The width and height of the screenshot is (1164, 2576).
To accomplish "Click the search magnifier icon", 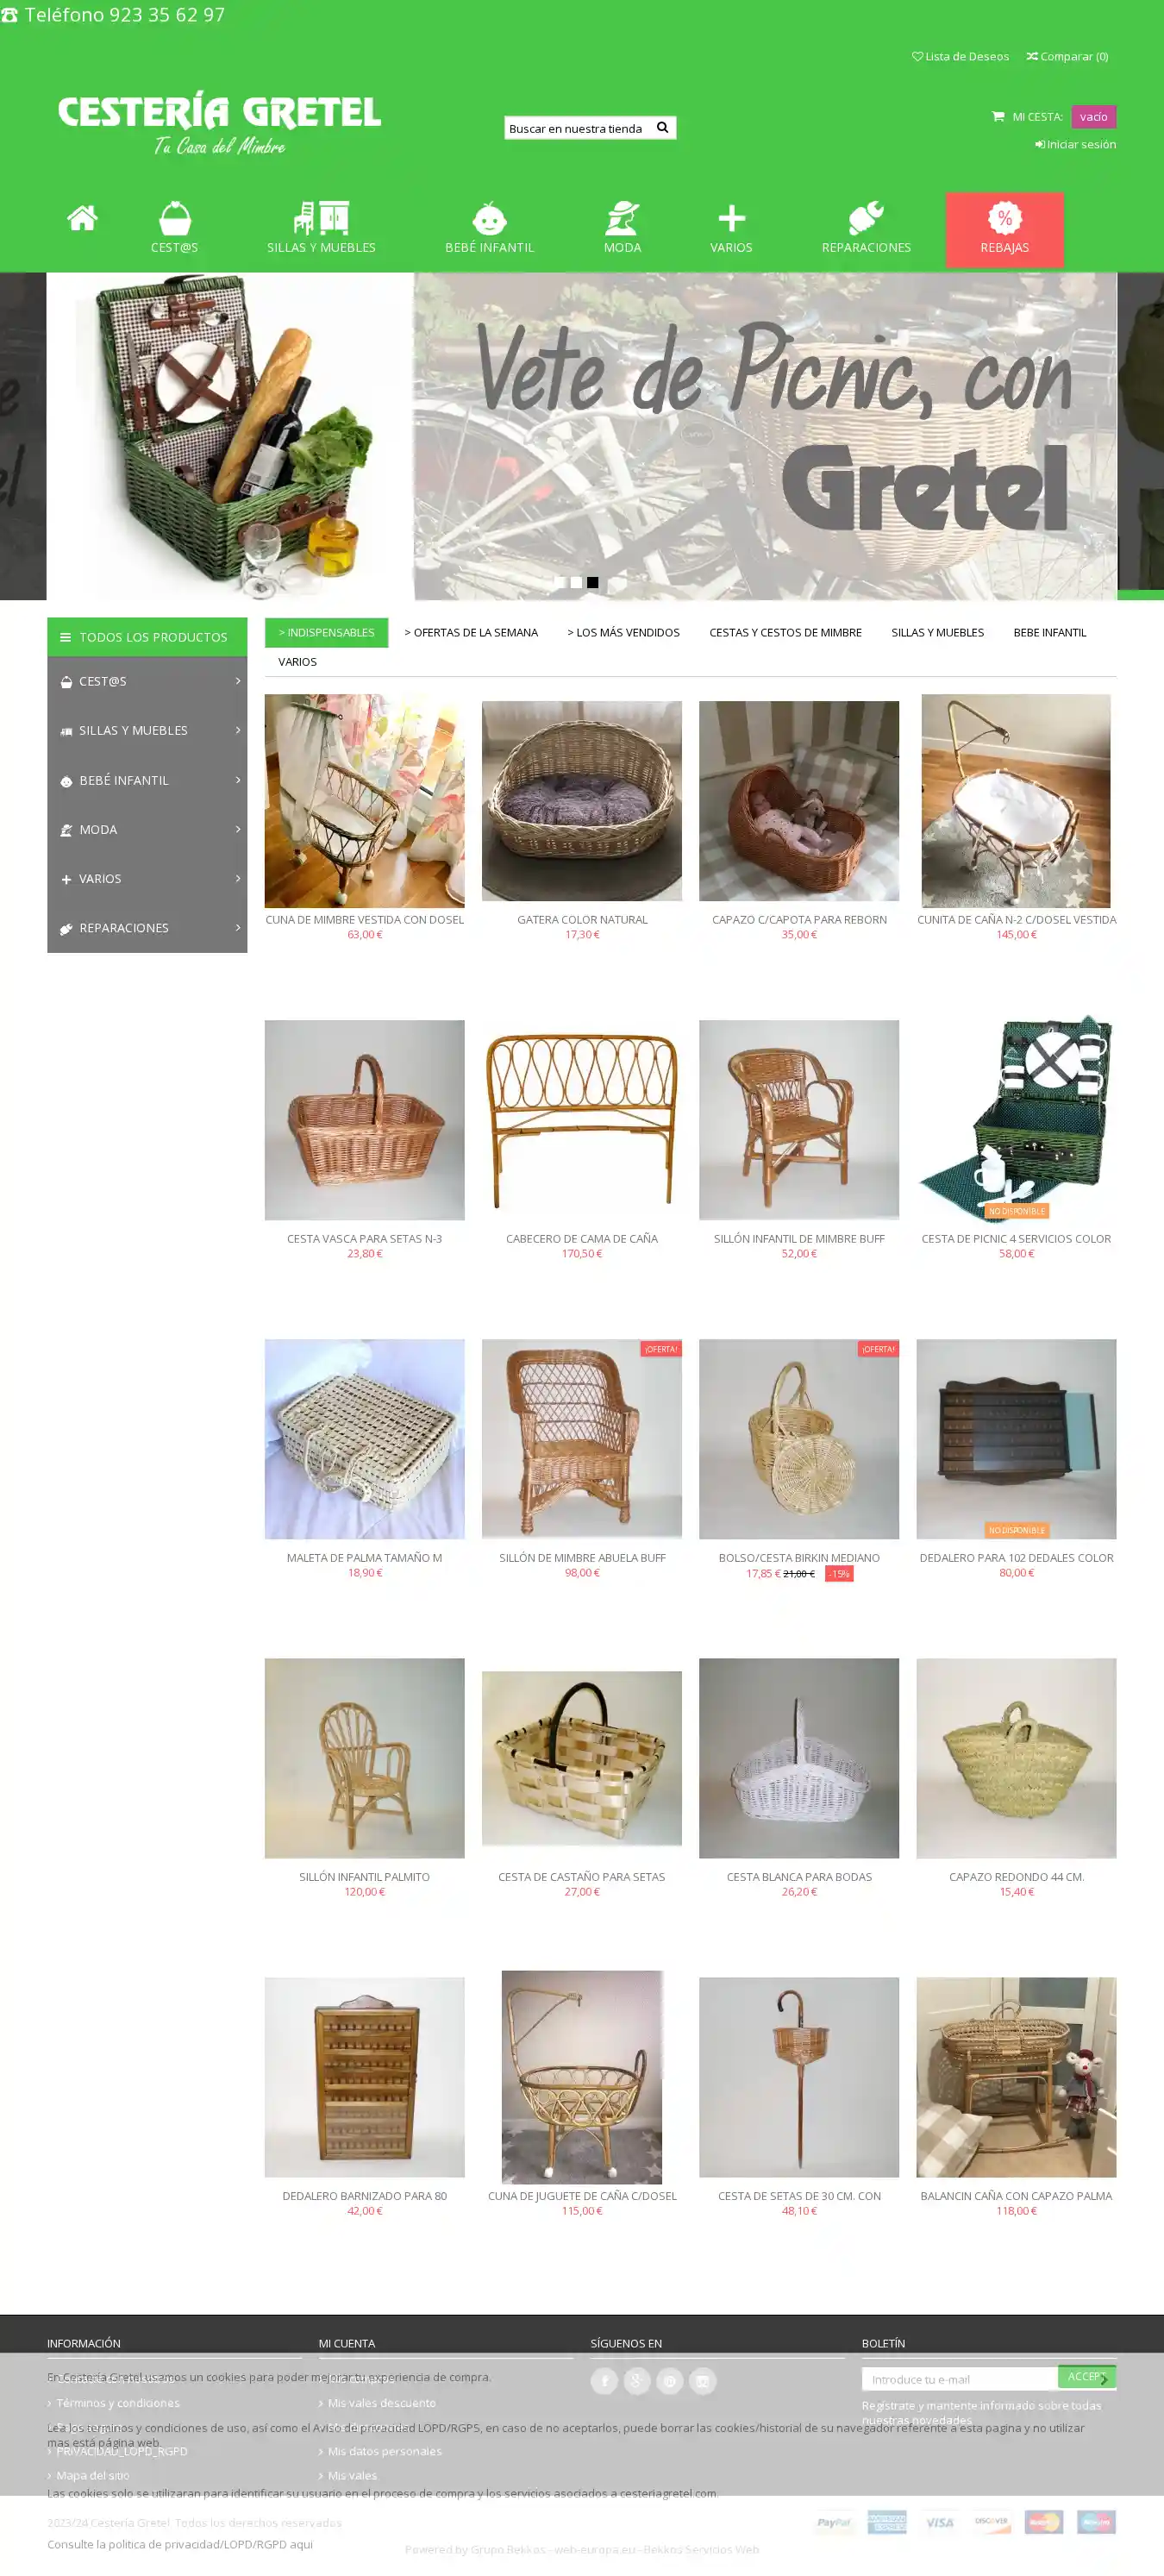I will (x=662, y=127).
